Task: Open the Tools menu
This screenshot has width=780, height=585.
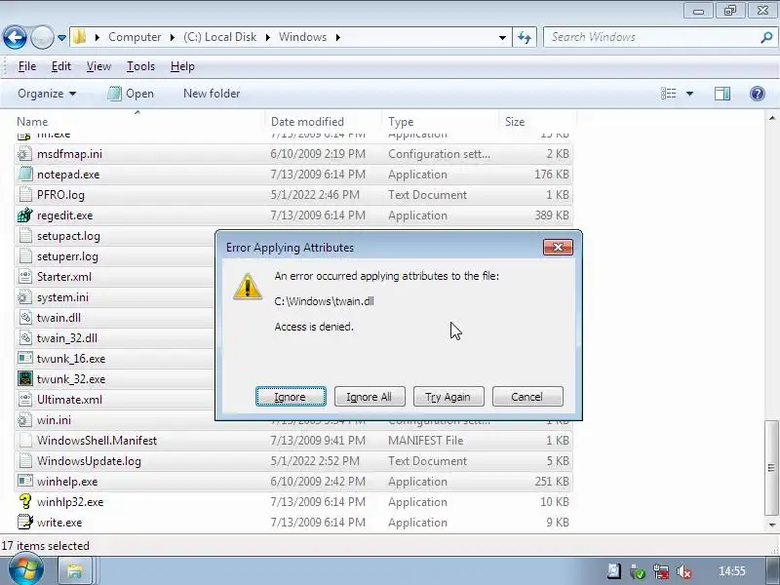Action: click(x=140, y=66)
